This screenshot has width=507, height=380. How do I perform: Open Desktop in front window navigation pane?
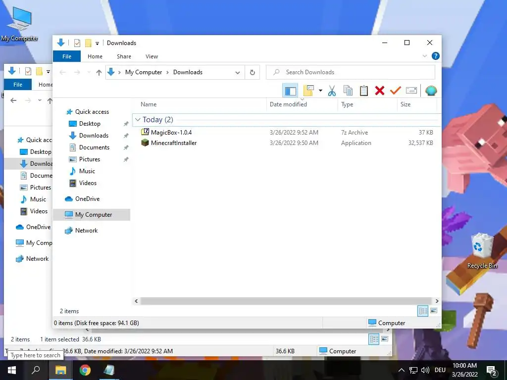(90, 124)
